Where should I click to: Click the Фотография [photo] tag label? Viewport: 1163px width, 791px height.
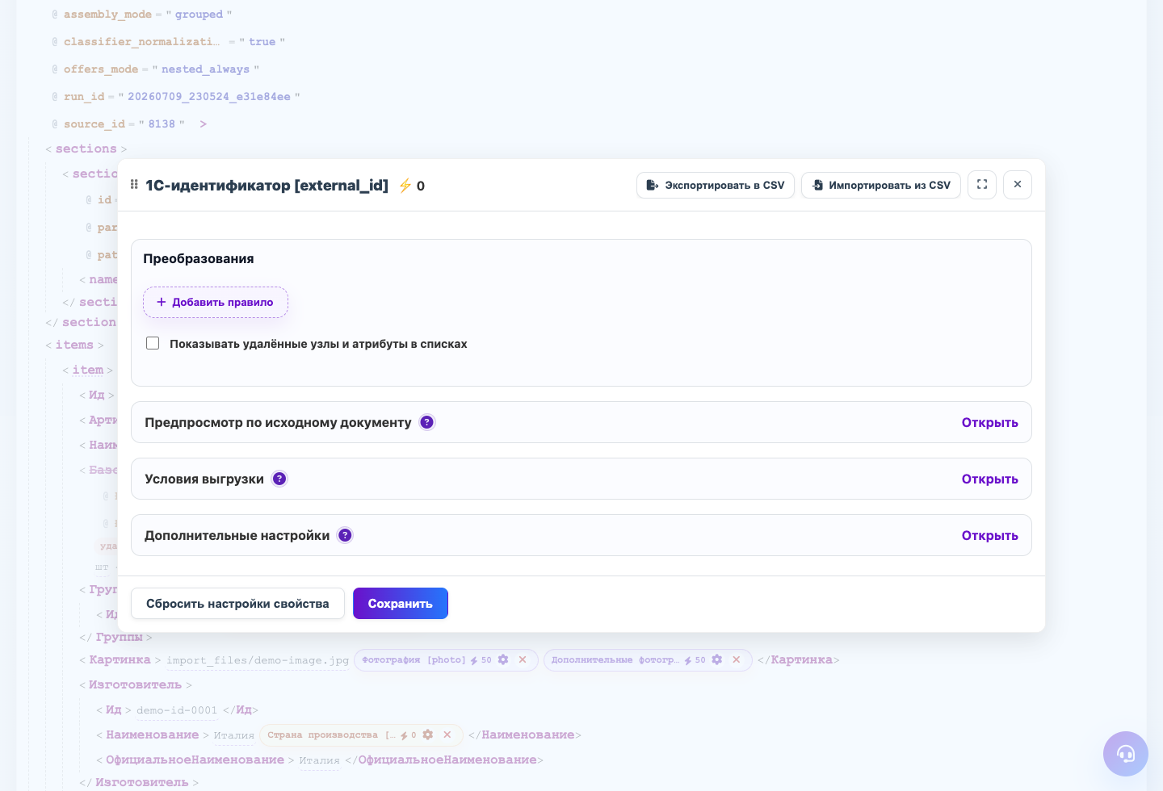point(414,659)
